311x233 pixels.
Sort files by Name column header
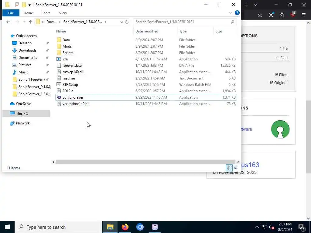94,31
